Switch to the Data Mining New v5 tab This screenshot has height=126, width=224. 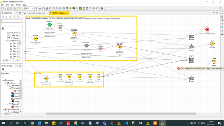pos(36,13)
